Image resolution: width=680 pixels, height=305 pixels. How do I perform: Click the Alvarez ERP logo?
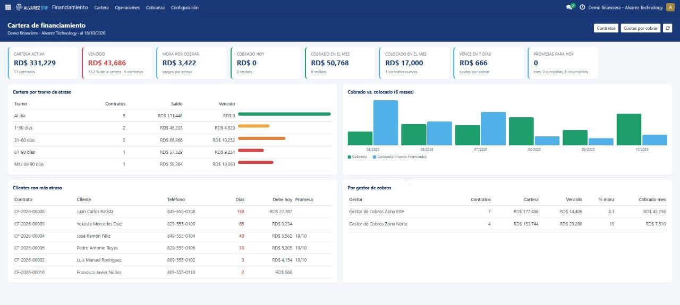[32, 7]
